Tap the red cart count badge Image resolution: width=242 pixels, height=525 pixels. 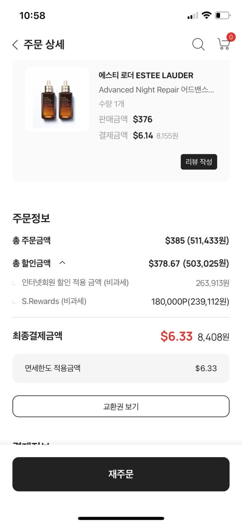coord(231,37)
